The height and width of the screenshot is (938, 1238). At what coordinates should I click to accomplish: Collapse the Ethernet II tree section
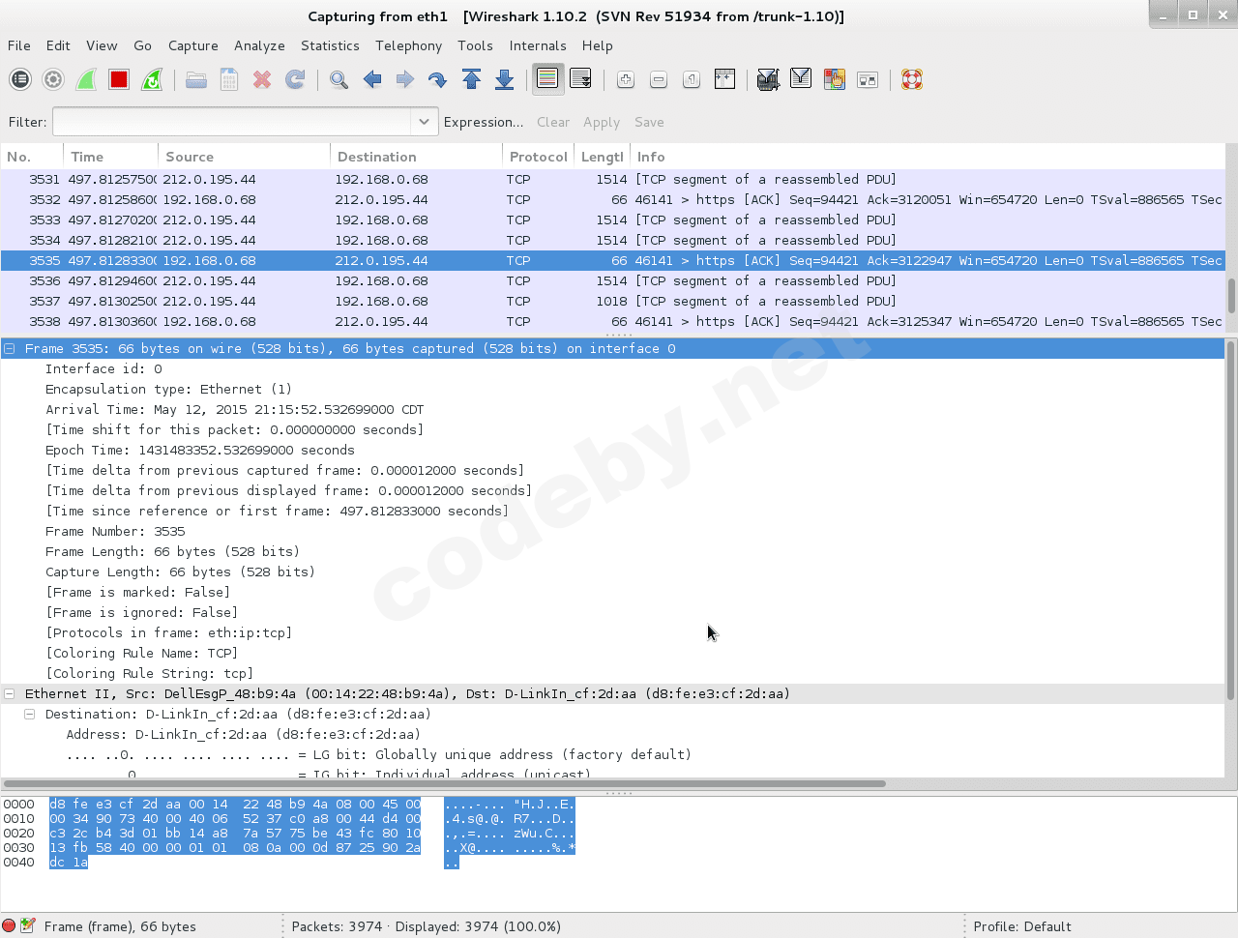click(x=10, y=693)
